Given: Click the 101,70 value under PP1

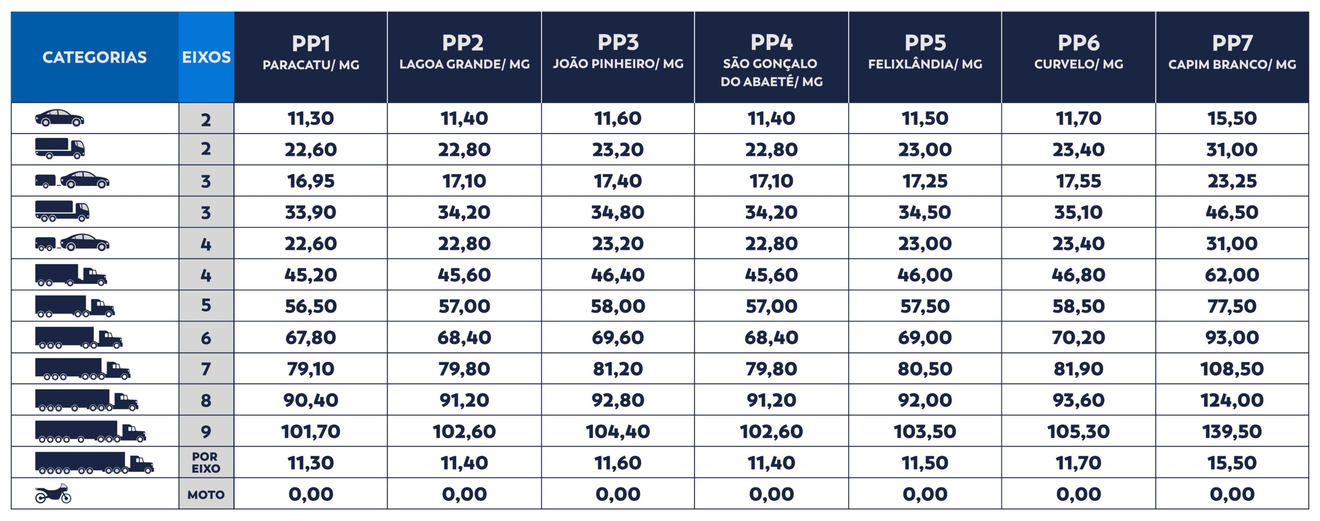Looking at the screenshot, I should (x=311, y=431).
